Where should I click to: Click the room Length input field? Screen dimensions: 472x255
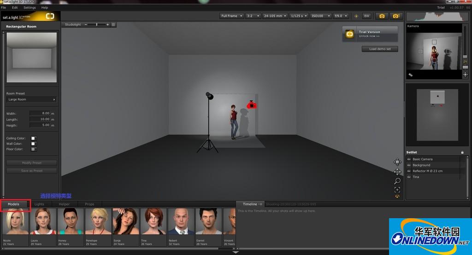click(40, 119)
